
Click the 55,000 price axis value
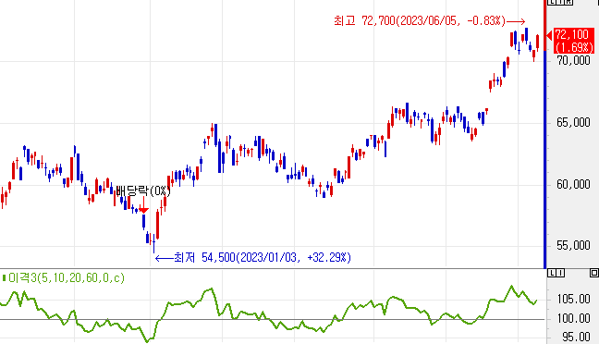[x=573, y=245]
